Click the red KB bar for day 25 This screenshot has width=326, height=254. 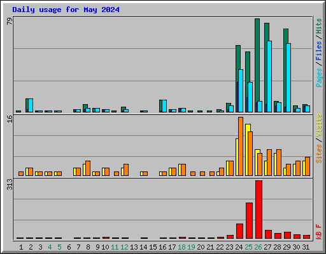249,220
